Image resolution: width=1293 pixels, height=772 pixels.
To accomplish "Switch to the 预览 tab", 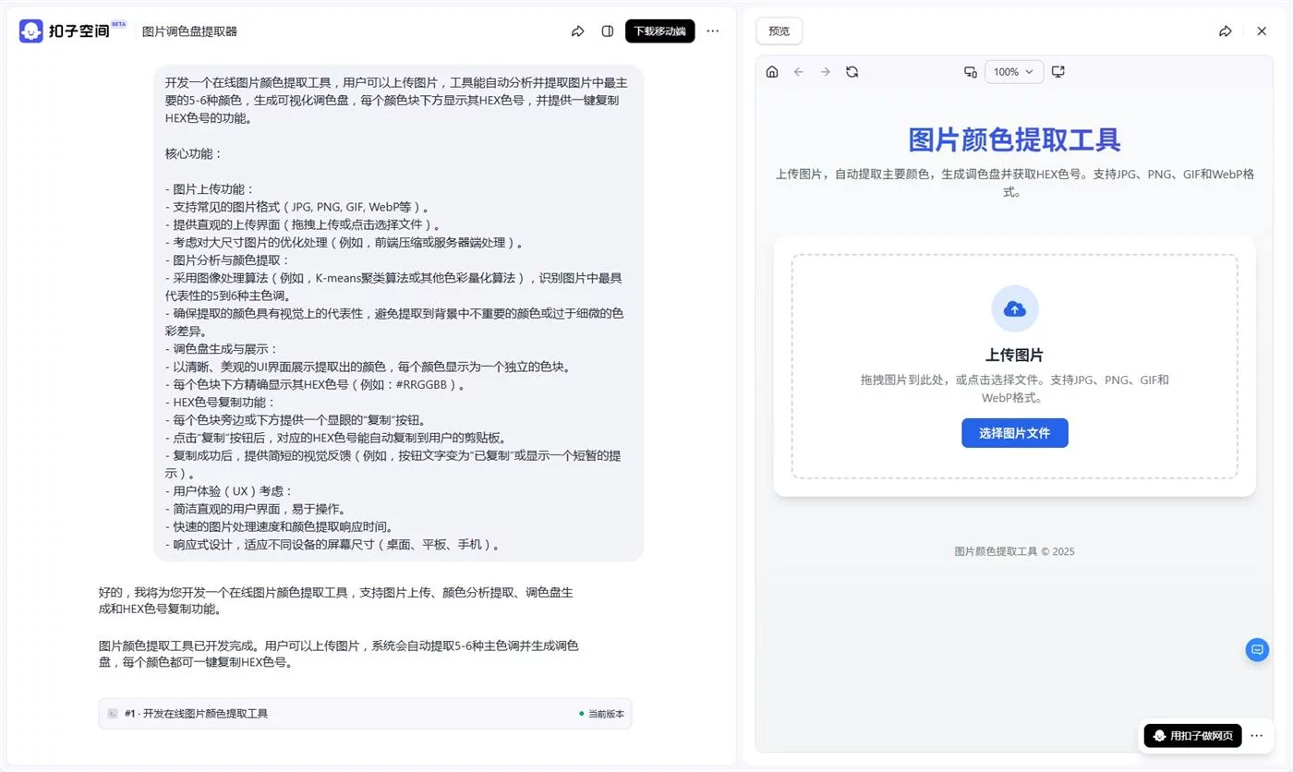I will click(778, 30).
